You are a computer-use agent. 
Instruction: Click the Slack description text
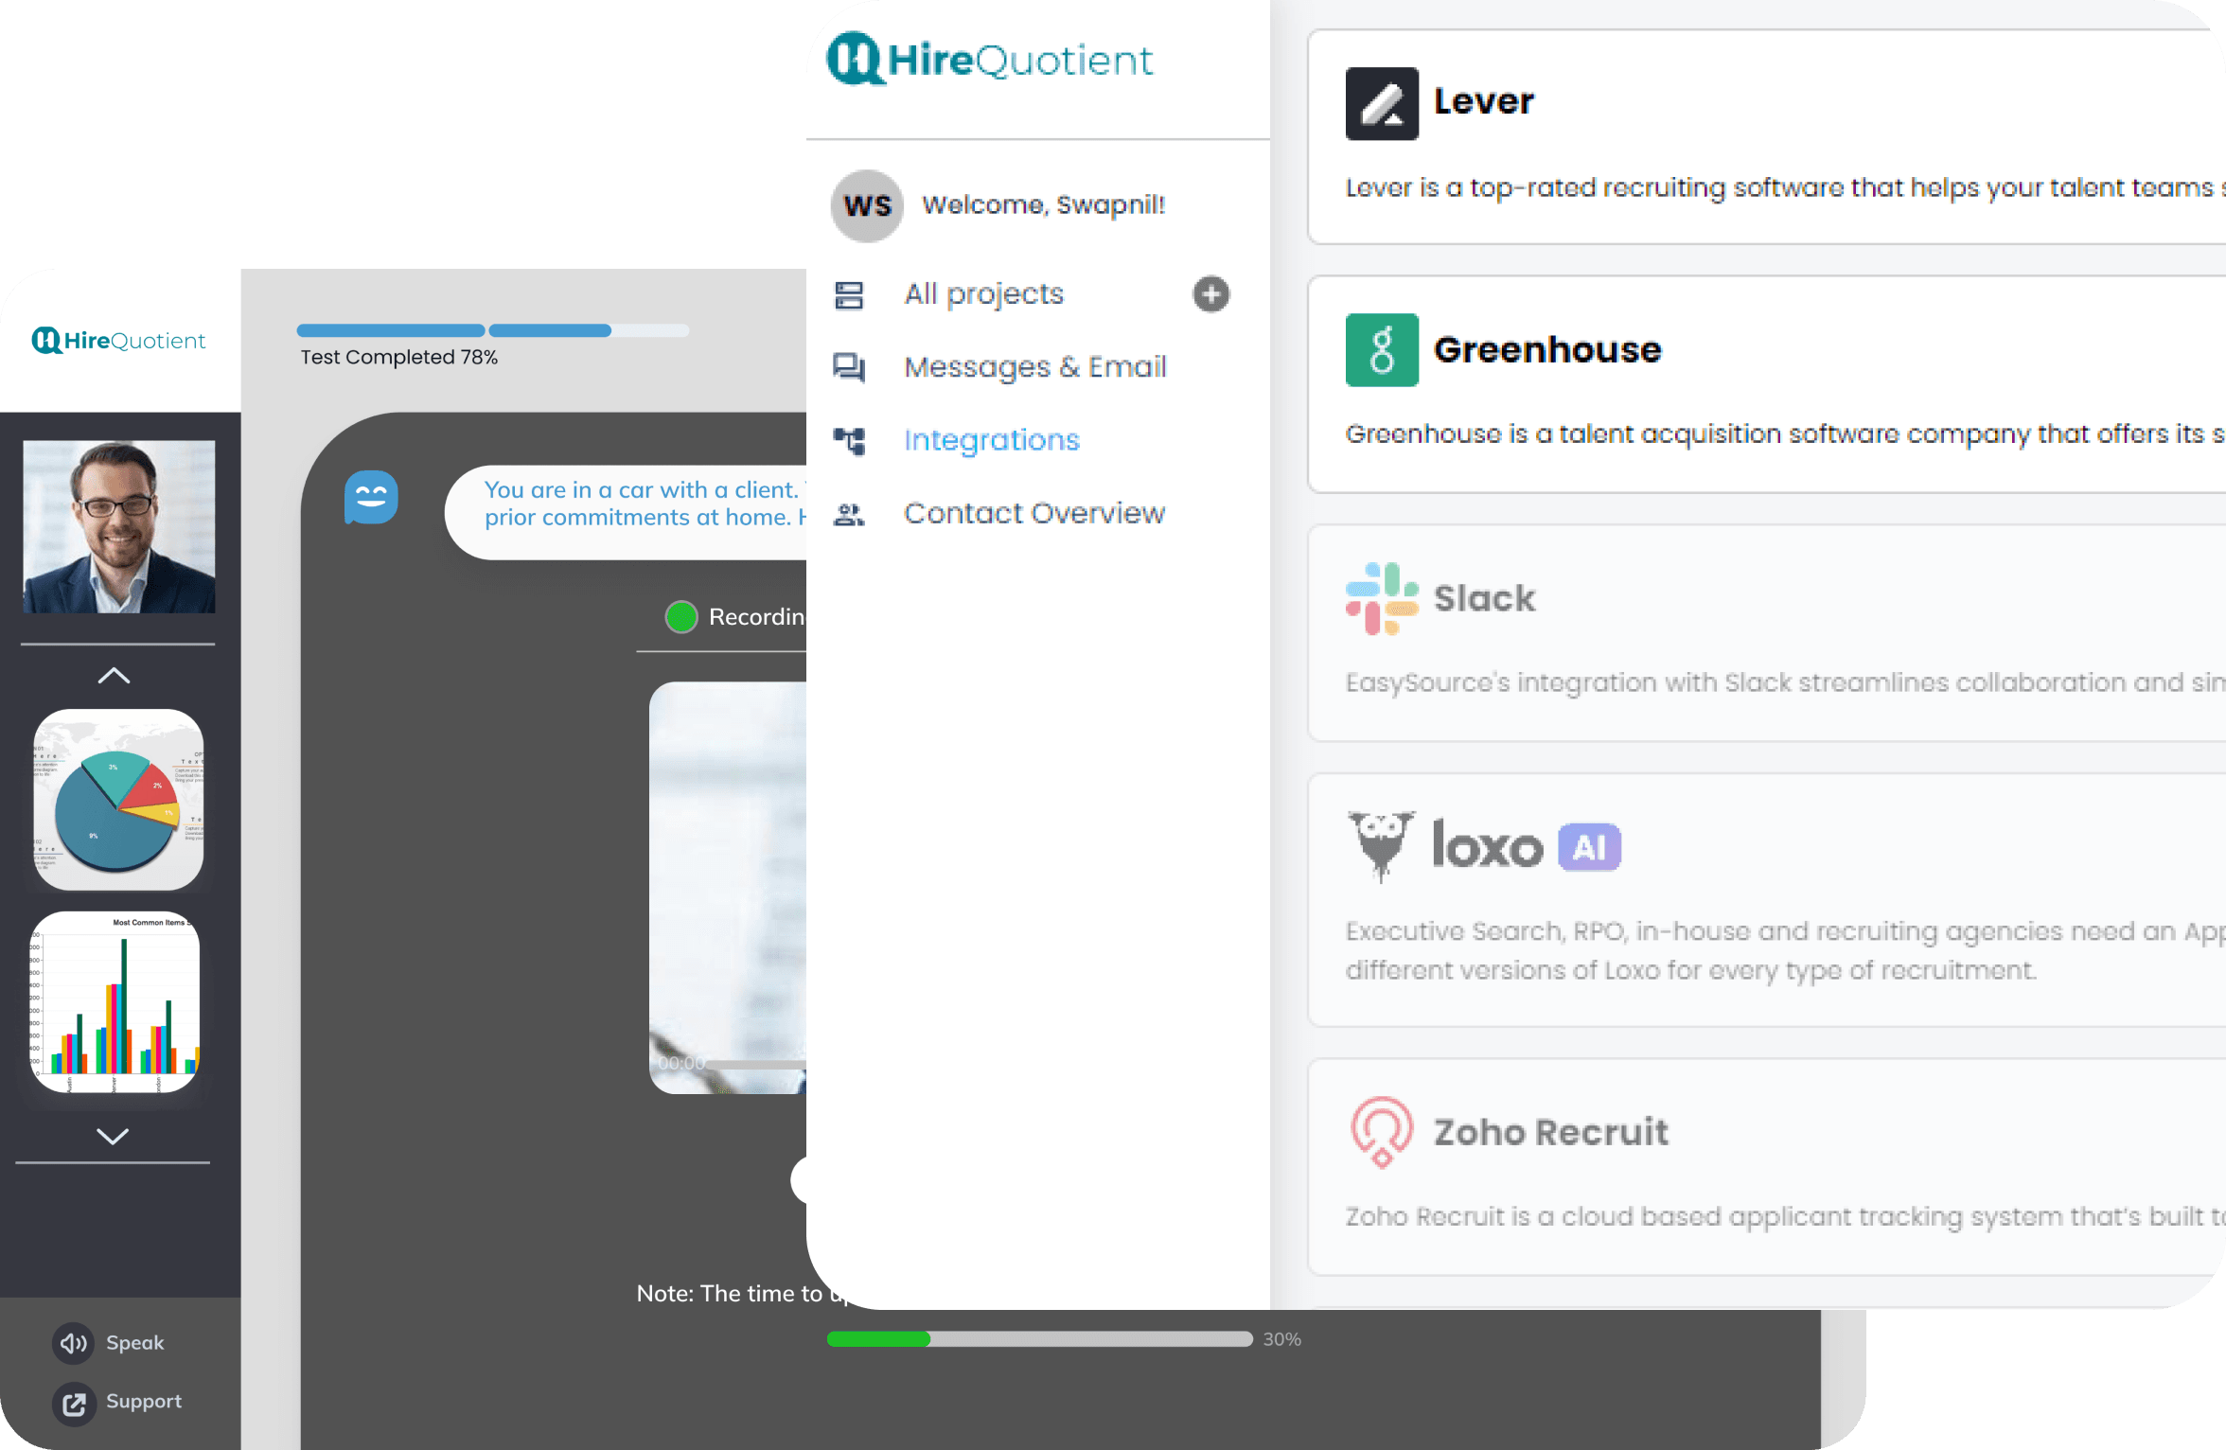[1785, 682]
